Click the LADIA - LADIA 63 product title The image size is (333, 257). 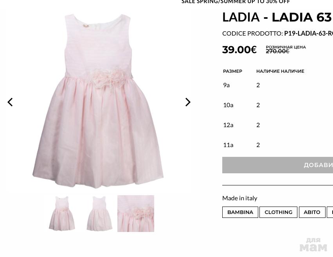pyautogui.click(x=277, y=17)
